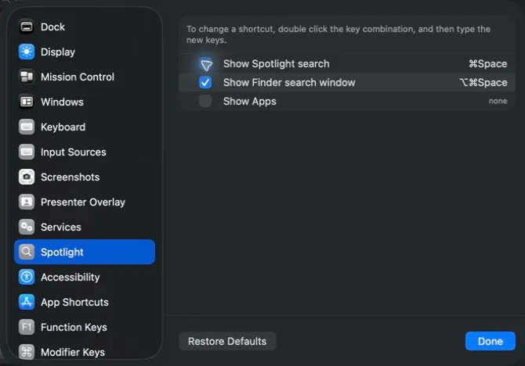Screen dimensions: 525x366
Task: Click the Dock icon in sidebar
Action: 27,27
